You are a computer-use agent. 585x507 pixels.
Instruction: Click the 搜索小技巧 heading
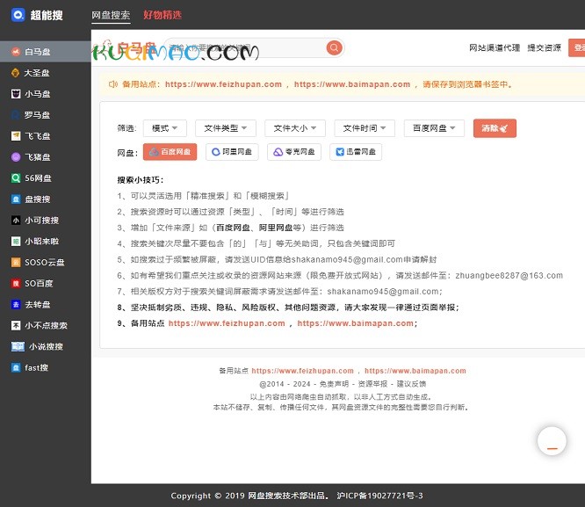click(x=141, y=180)
